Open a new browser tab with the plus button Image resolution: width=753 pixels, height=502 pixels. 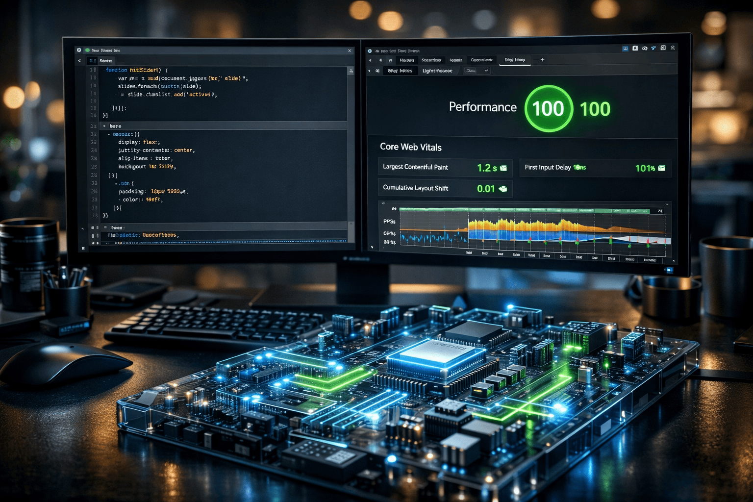(542, 59)
